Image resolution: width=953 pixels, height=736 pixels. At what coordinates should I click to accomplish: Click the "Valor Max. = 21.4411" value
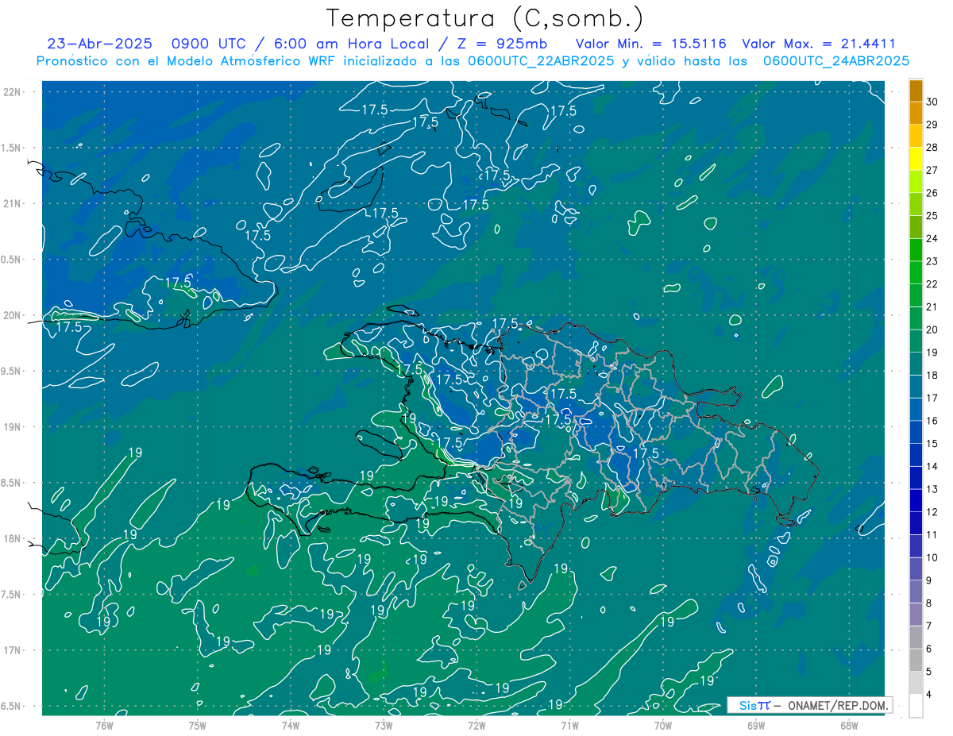(819, 44)
